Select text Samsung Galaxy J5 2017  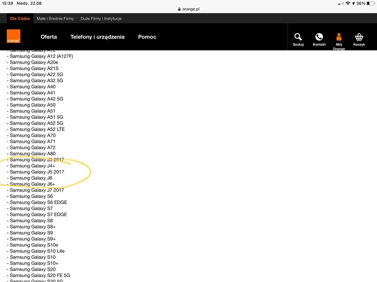37,172
